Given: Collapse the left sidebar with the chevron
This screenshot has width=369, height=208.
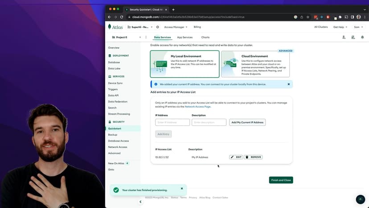Looking at the screenshot, I should 140,202.
